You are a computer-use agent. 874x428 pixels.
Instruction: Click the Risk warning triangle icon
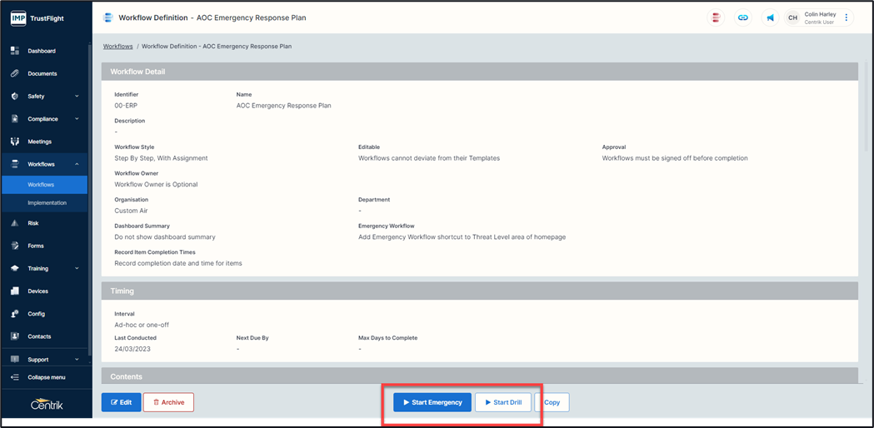coord(14,223)
